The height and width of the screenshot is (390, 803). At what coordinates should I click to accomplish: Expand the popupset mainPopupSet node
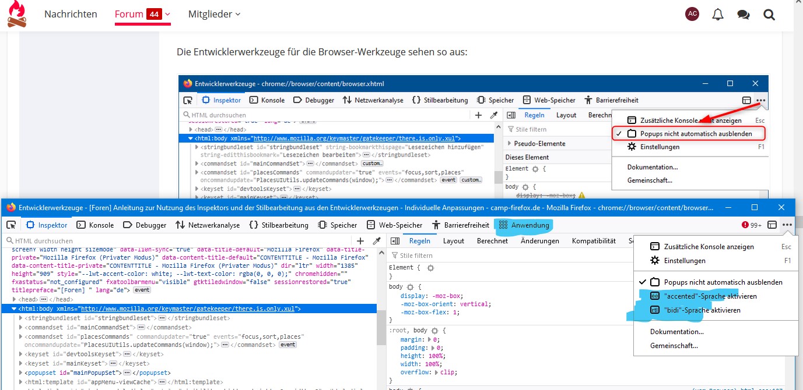click(x=22, y=373)
